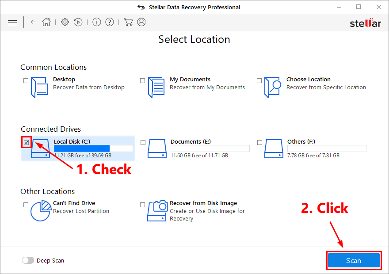The width and height of the screenshot is (389, 274).
Task: Check the My Documents checkbox
Action: (x=142, y=80)
